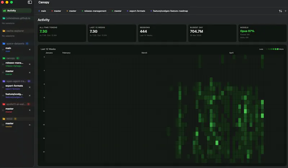Close the release-management session
The width and height of the screenshot is (288, 168).
click(x=30, y=64)
